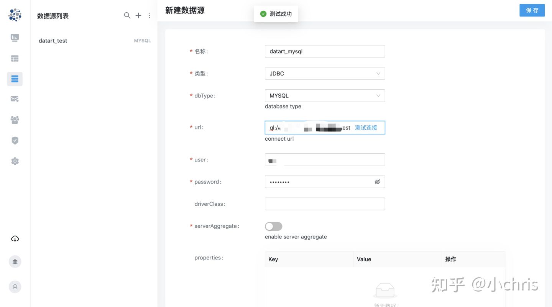Add a new data source with plus icon
Screen dimensions: 552x307
tap(138, 15)
